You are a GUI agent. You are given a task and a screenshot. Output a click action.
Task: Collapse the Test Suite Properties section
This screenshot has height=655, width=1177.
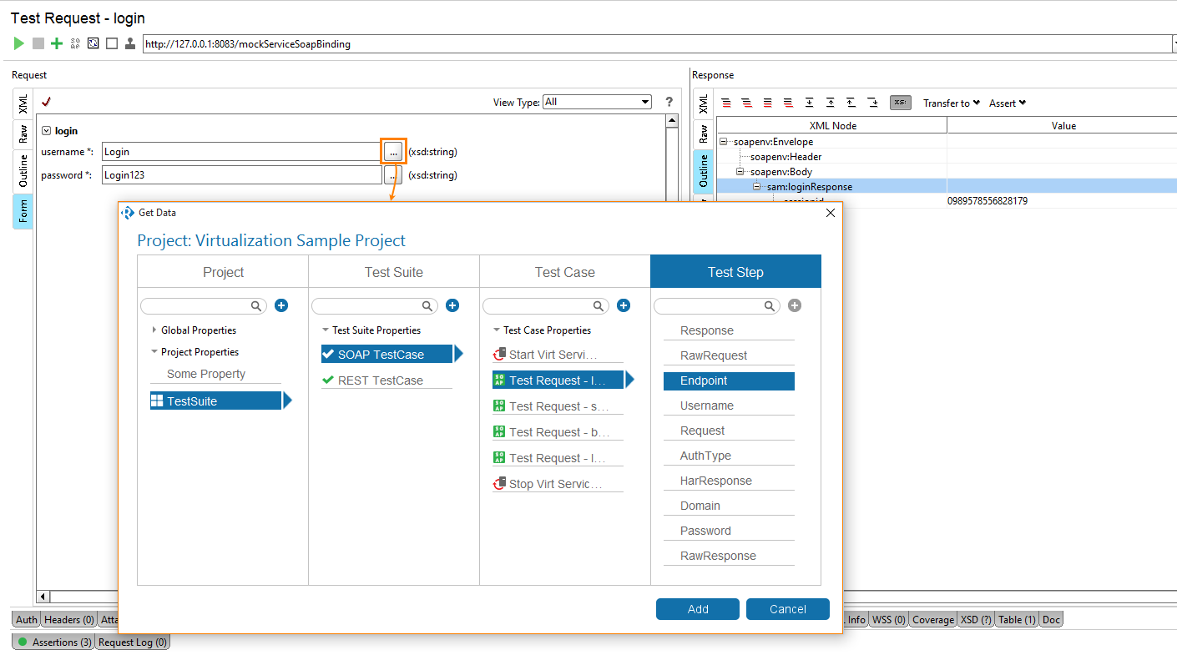pos(326,330)
